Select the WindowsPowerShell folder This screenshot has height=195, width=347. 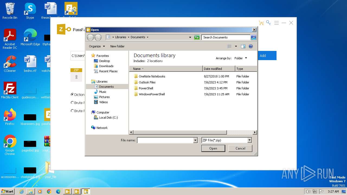[152, 94]
